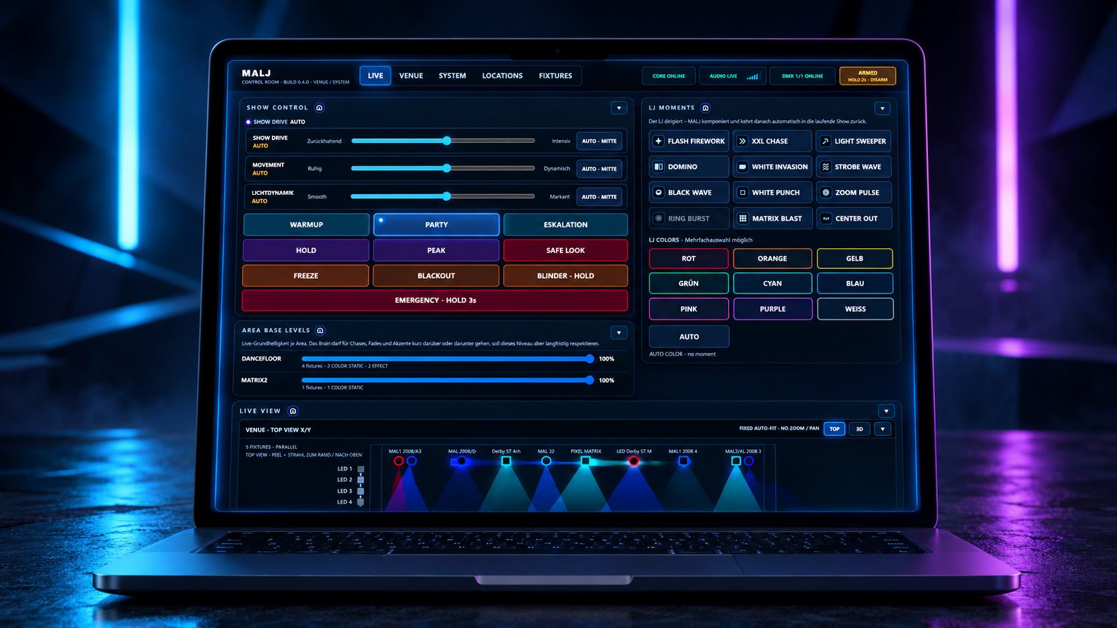Viewport: 1117px width, 628px height.
Task: Collapse the LJ Moments panel
Action: [883, 108]
